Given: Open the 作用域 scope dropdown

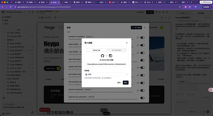Looking at the screenshot, I should pos(106,74).
